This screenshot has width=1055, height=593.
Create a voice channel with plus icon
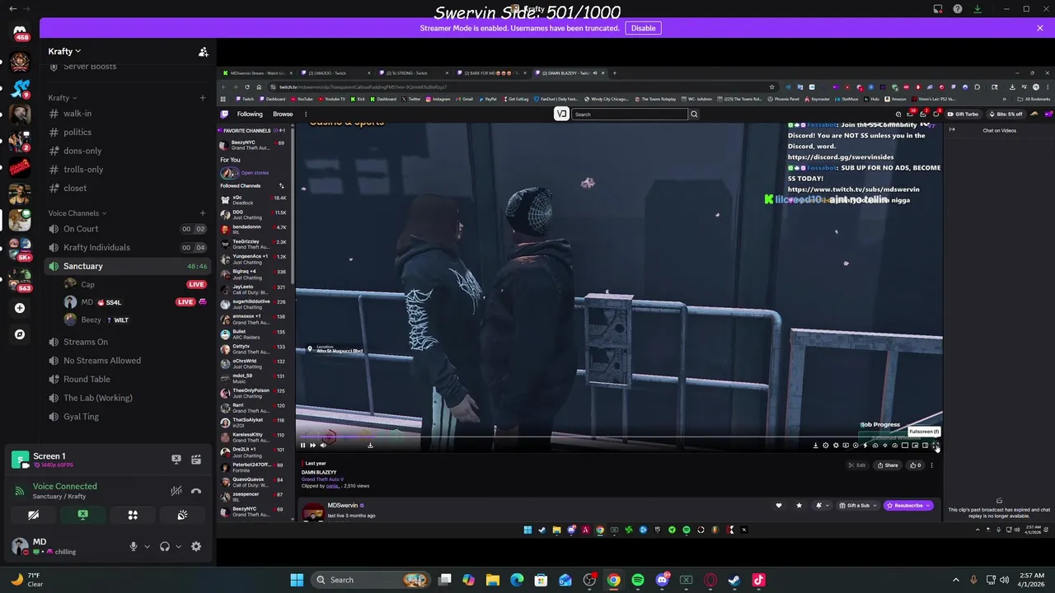click(x=203, y=213)
